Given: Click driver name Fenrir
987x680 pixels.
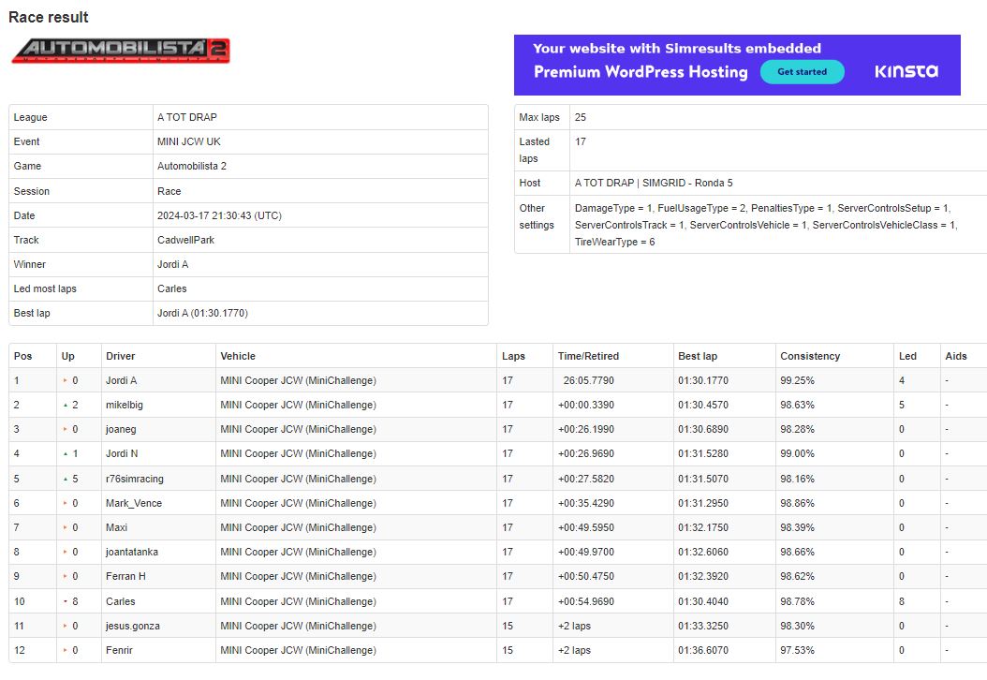Looking at the screenshot, I should [x=119, y=650].
